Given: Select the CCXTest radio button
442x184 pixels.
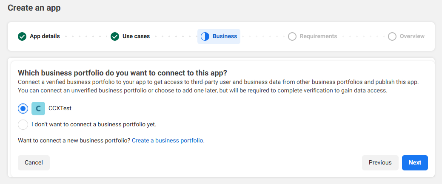Looking at the screenshot, I should point(23,109).
